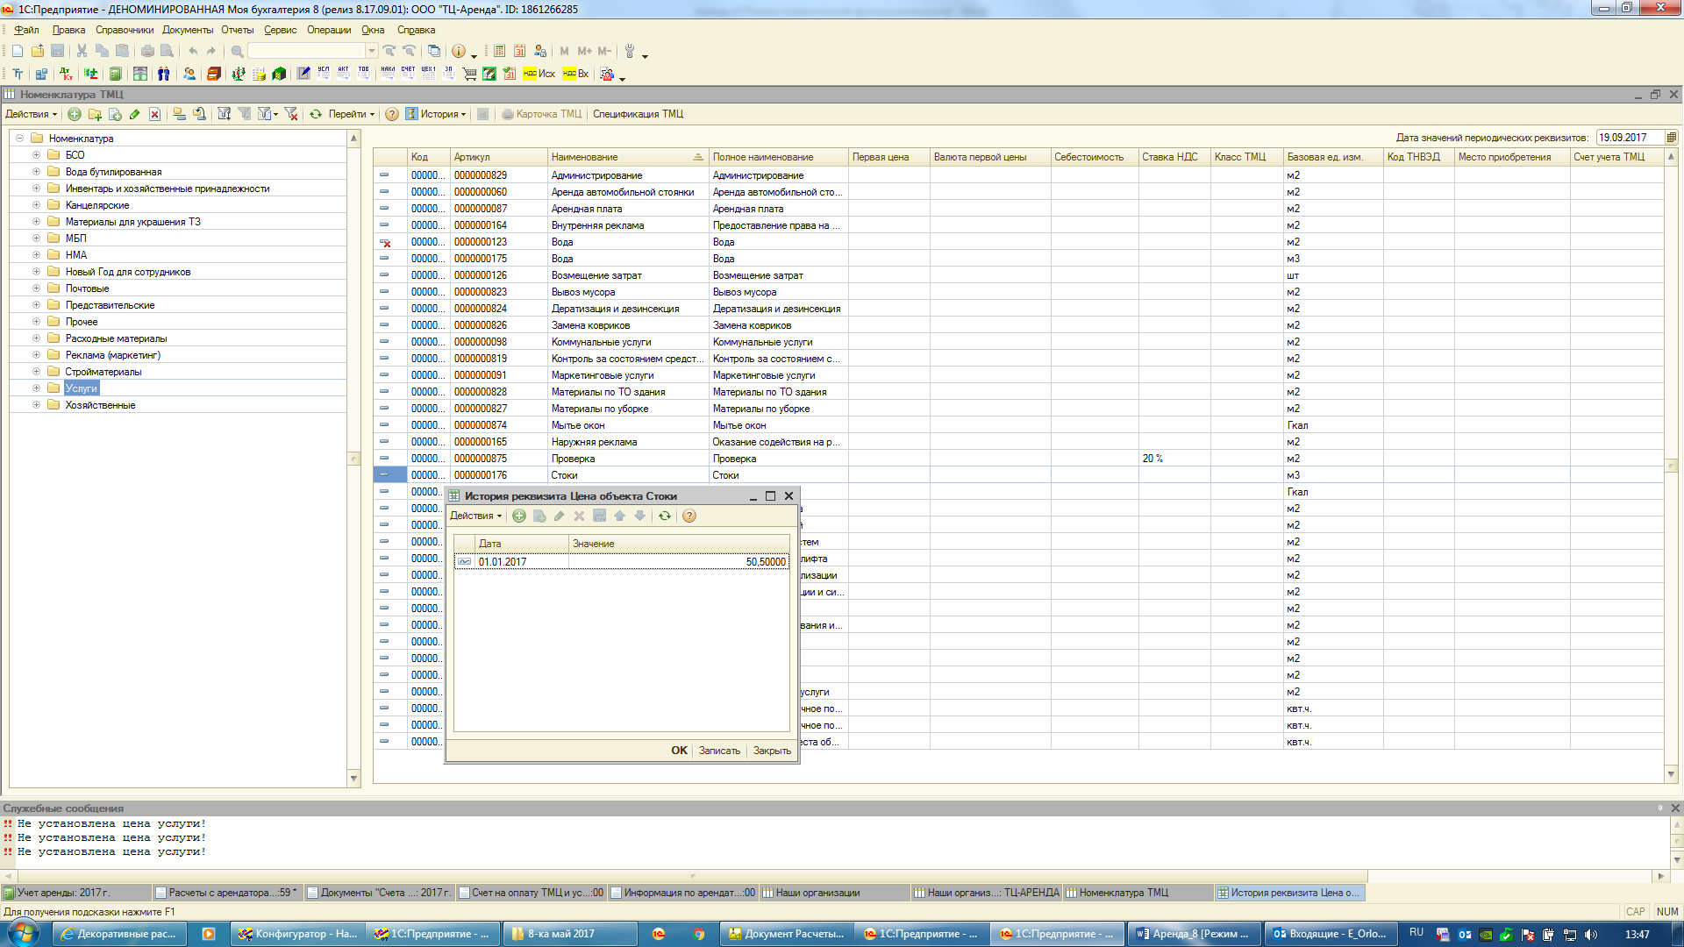Viewport: 1684px width, 947px height.
Task: Add a new group folder to nomenclature
Action: pyautogui.click(x=95, y=114)
